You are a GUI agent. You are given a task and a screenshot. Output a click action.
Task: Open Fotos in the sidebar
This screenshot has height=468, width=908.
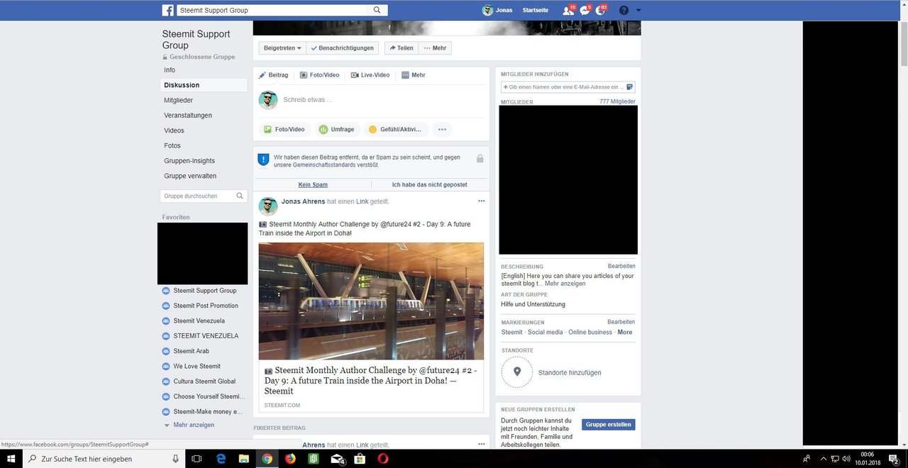(x=172, y=146)
